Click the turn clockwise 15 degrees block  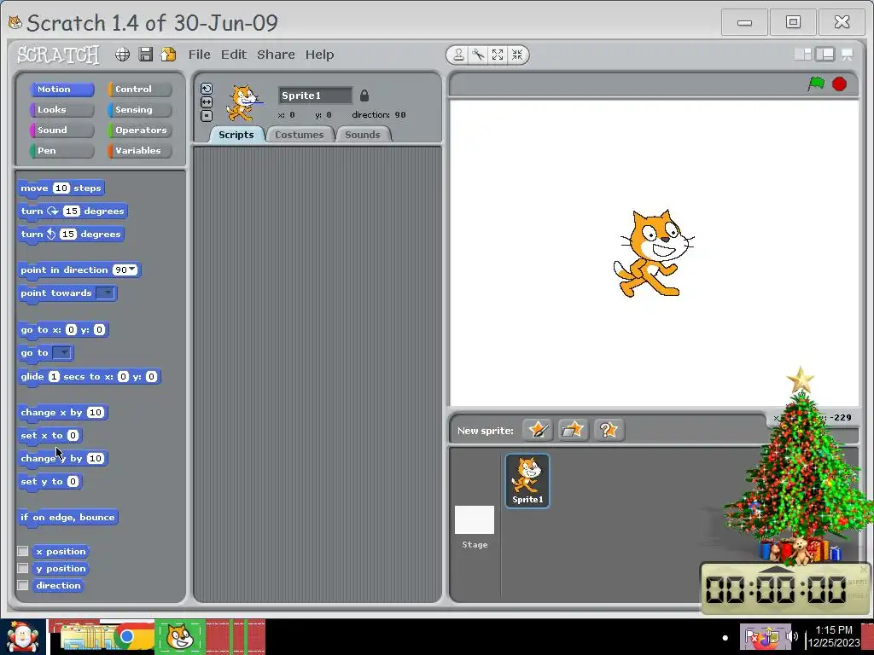point(73,212)
